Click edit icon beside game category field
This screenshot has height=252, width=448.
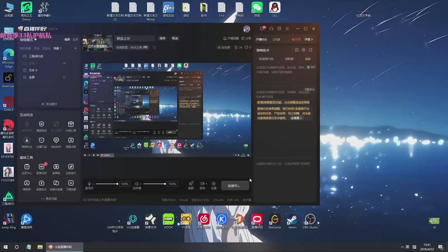(x=155, y=48)
